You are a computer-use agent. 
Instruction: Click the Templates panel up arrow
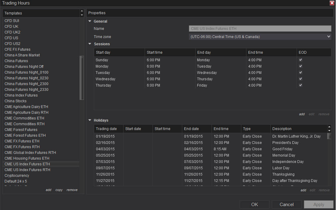tap(82, 11)
